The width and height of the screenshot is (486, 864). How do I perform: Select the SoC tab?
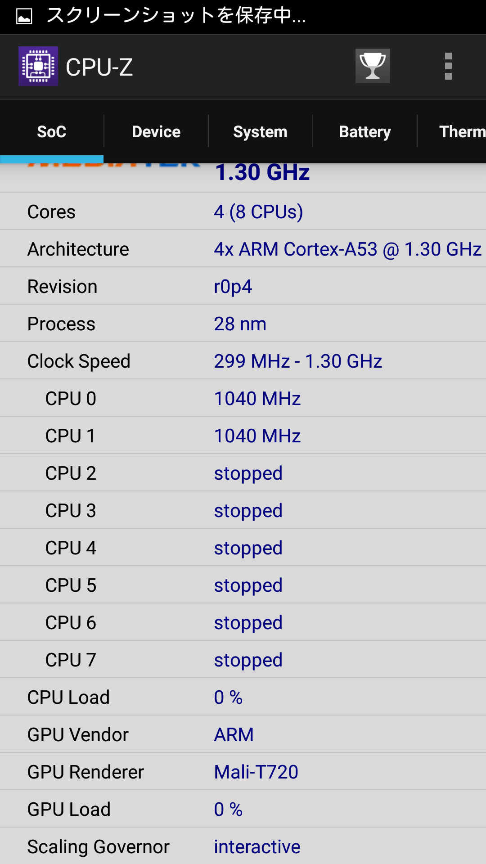click(x=52, y=131)
